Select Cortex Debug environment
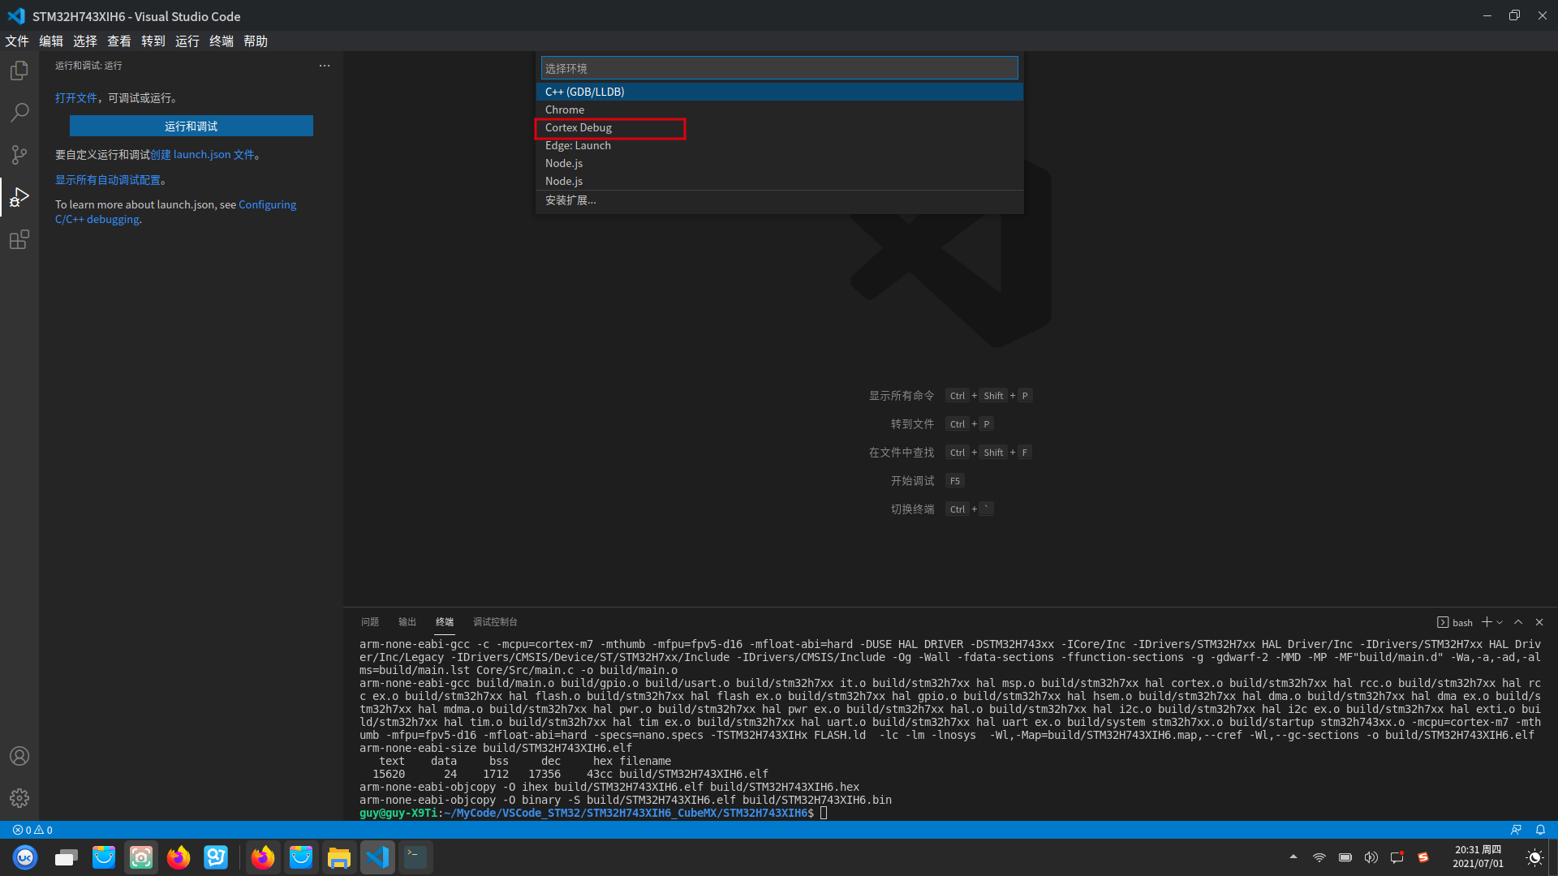This screenshot has height=876, width=1558. [779, 127]
